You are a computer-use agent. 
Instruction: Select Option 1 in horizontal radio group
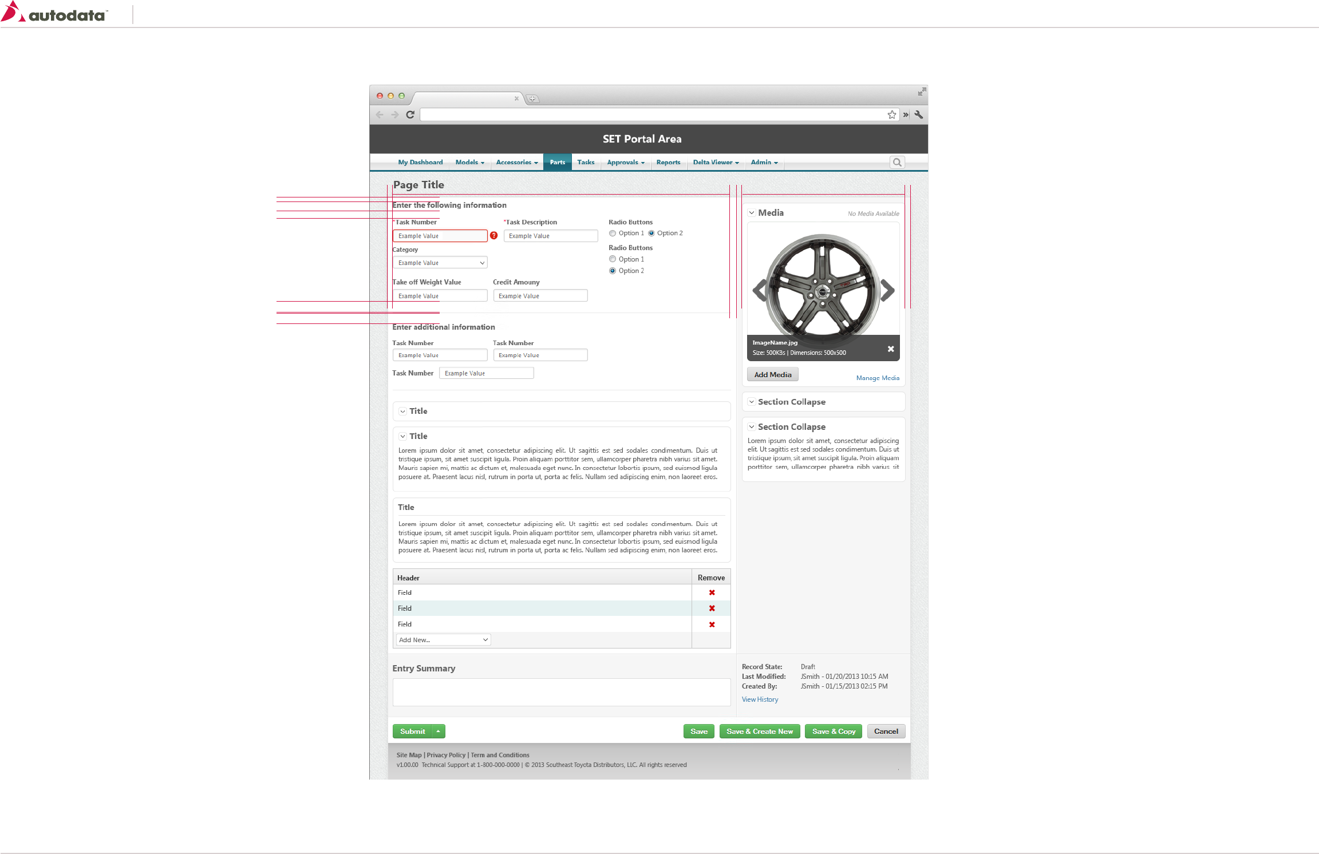pos(613,233)
